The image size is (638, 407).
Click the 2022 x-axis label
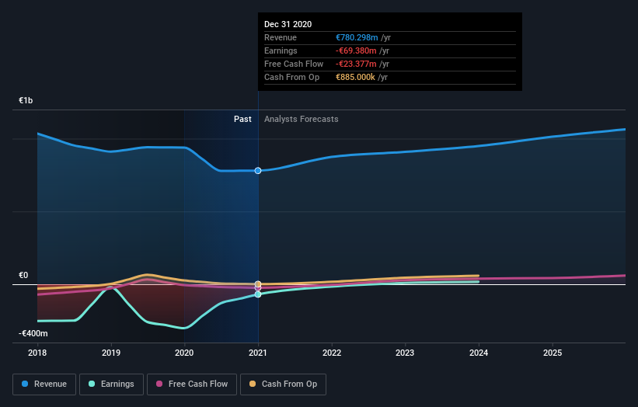[x=332, y=353]
